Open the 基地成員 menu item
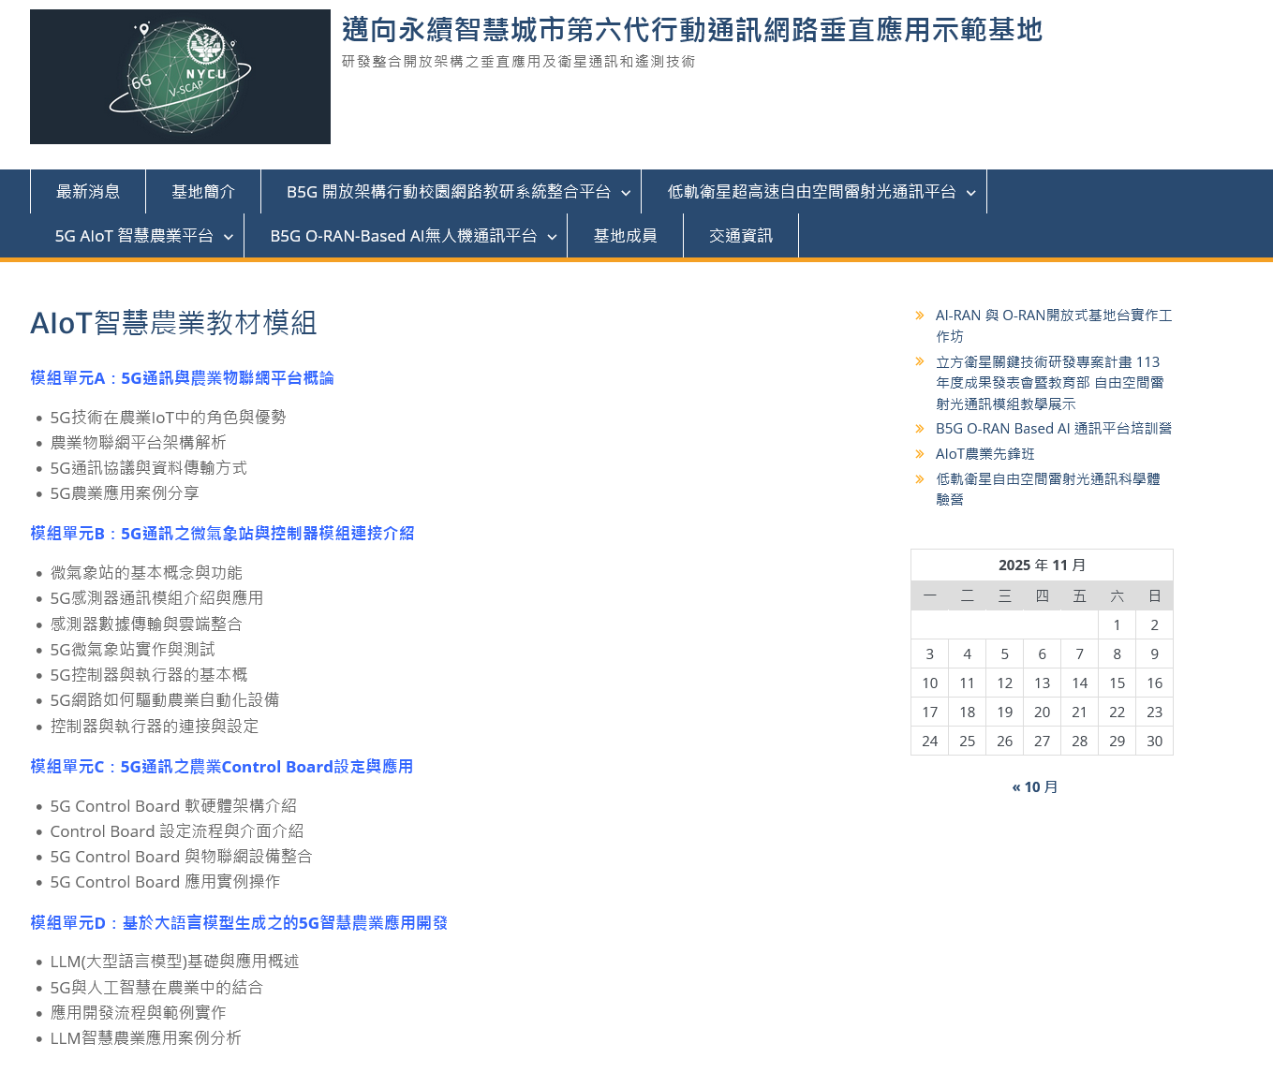This screenshot has width=1273, height=1087. point(625,236)
